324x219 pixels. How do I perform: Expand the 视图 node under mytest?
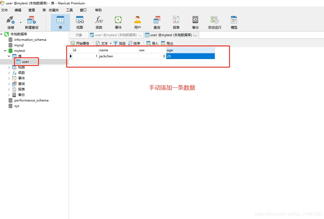pos(9,67)
